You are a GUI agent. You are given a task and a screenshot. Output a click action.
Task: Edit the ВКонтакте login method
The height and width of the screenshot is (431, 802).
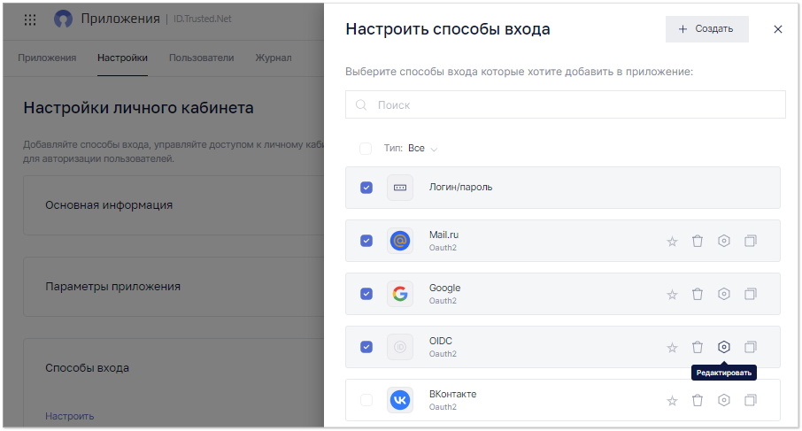[x=724, y=400]
